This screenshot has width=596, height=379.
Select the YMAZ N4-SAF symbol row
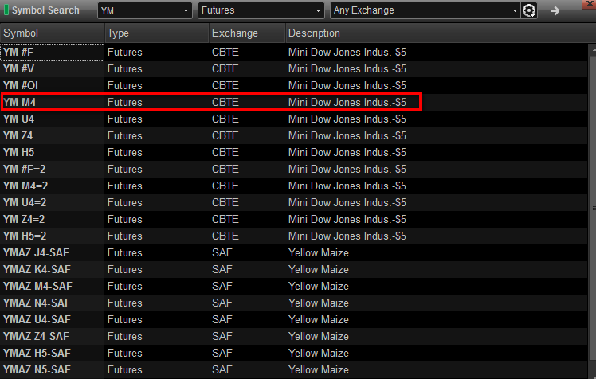pos(293,303)
